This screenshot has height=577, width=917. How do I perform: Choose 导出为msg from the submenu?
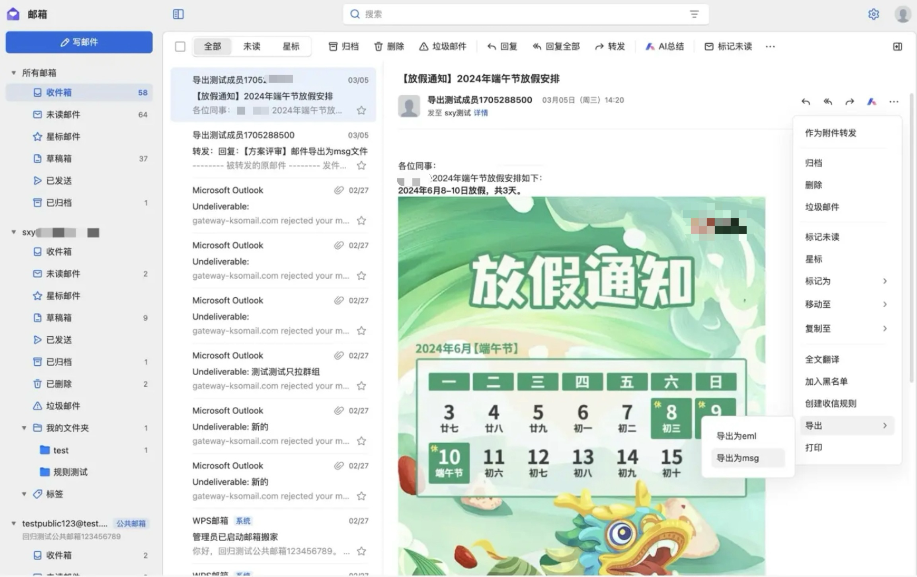click(738, 458)
